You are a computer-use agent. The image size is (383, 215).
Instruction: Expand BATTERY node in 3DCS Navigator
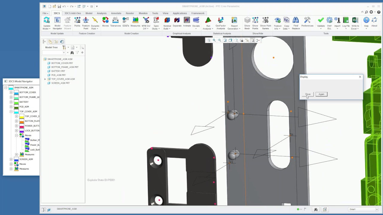click(x=11, y=102)
